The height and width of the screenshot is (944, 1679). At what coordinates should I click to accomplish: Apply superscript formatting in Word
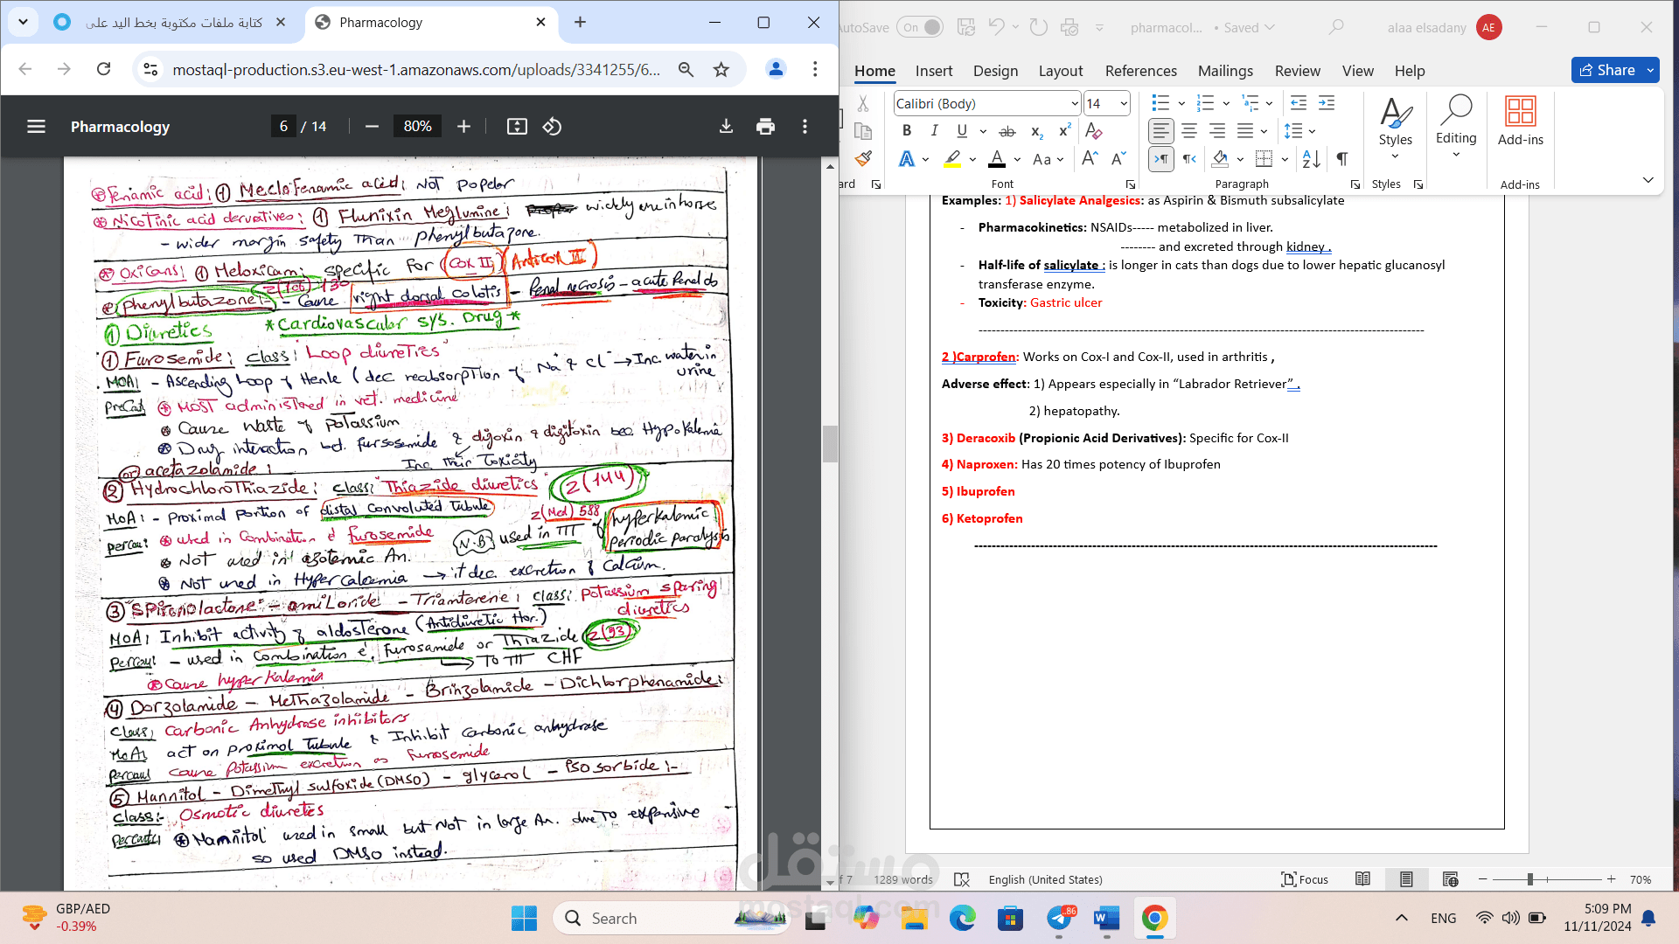click(x=1064, y=131)
